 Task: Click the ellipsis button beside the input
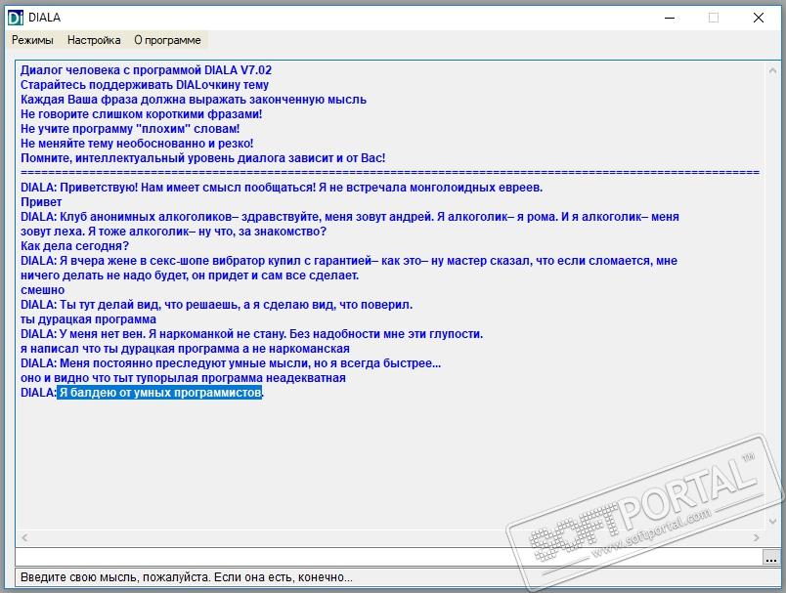click(x=770, y=557)
